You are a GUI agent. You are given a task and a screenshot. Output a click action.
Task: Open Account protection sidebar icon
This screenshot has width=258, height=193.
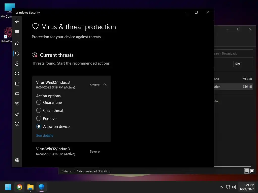pos(17,64)
